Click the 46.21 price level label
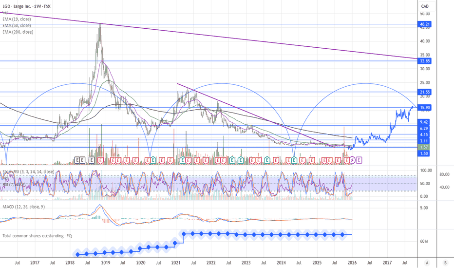 [425, 23]
